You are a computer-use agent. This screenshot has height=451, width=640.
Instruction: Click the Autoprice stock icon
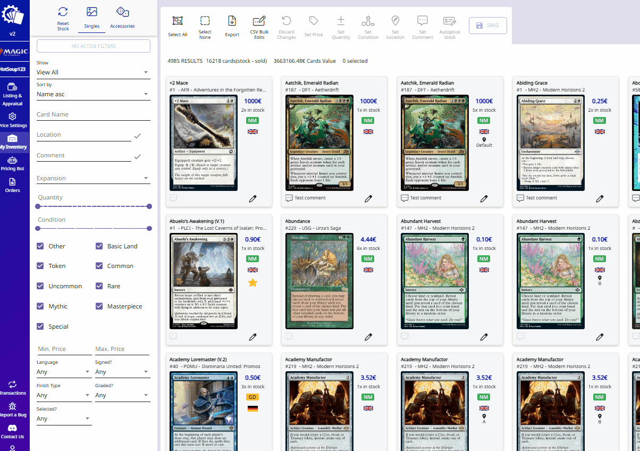450,21
